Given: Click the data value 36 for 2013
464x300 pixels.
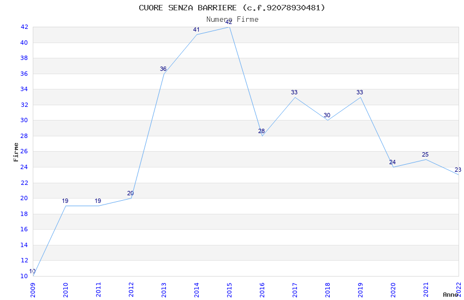Looking at the screenshot, I should (x=163, y=69).
